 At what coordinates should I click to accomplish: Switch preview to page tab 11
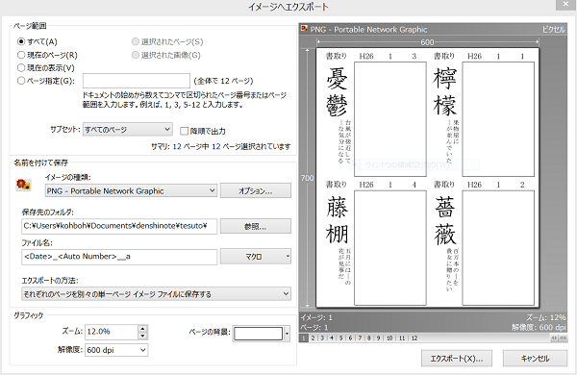(x=402, y=337)
